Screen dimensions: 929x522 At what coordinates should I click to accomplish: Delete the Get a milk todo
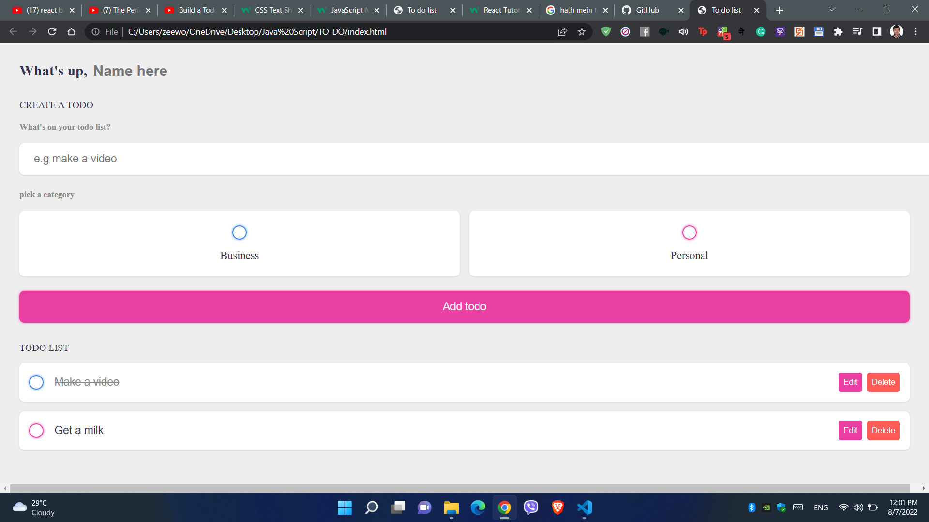click(884, 431)
